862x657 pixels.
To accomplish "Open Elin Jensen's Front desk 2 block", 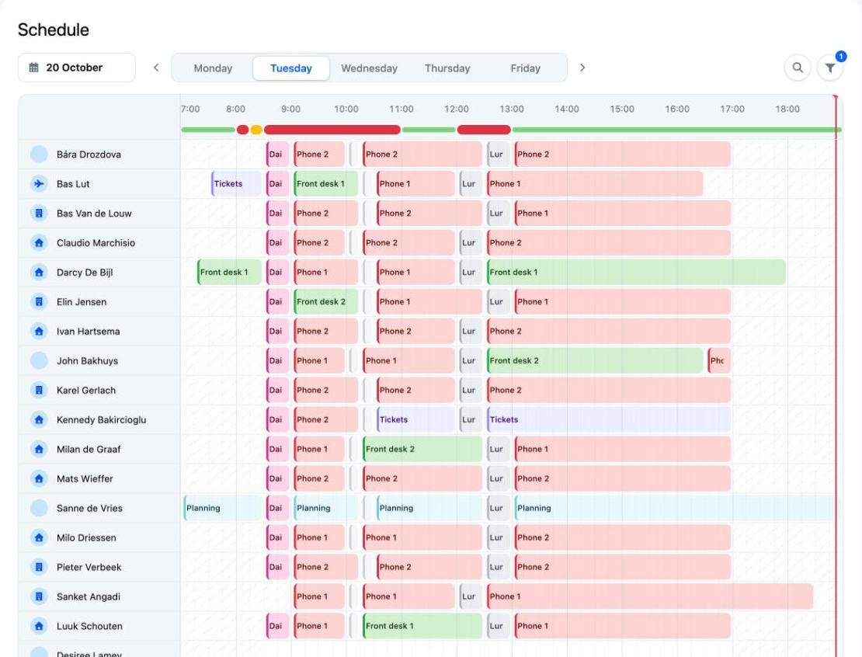I will click(326, 302).
